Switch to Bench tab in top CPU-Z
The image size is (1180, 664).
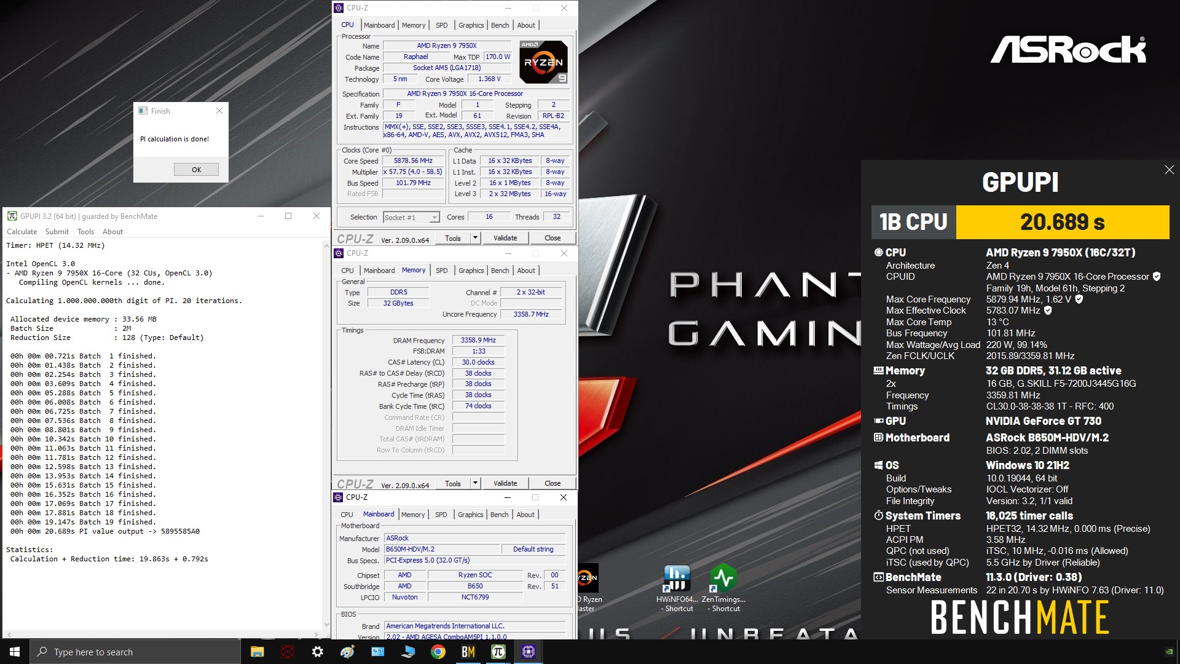click(500, 25)
